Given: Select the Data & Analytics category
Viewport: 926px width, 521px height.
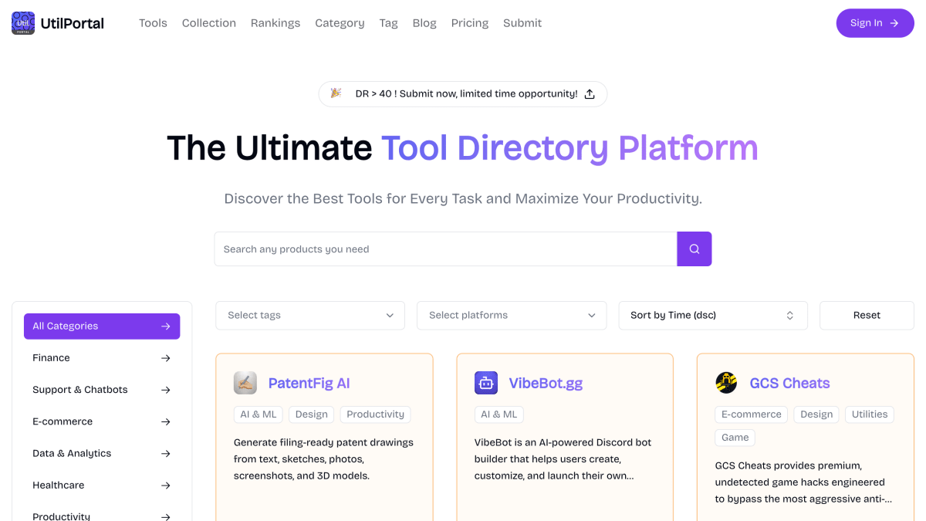Looking at the screenshot, I should (x=102, y=453).
